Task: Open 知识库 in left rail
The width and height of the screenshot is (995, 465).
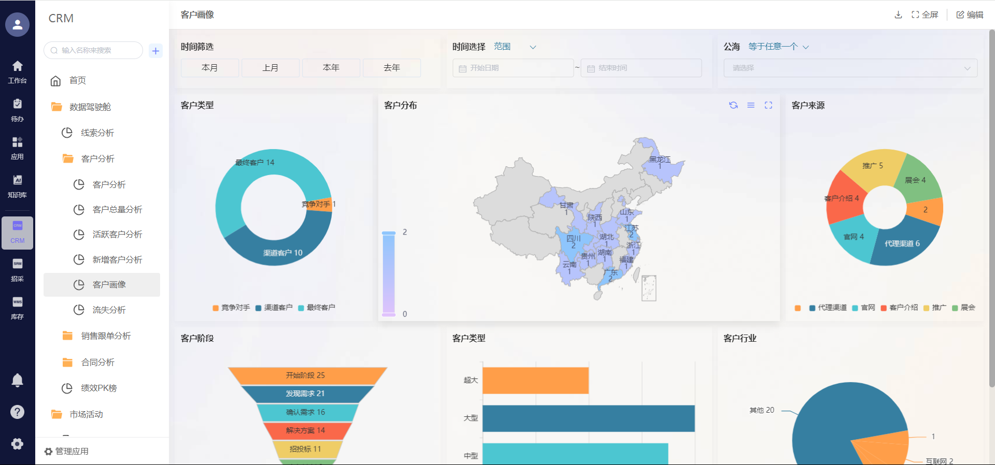Action: pyautogui.click(x=17, y=186)
